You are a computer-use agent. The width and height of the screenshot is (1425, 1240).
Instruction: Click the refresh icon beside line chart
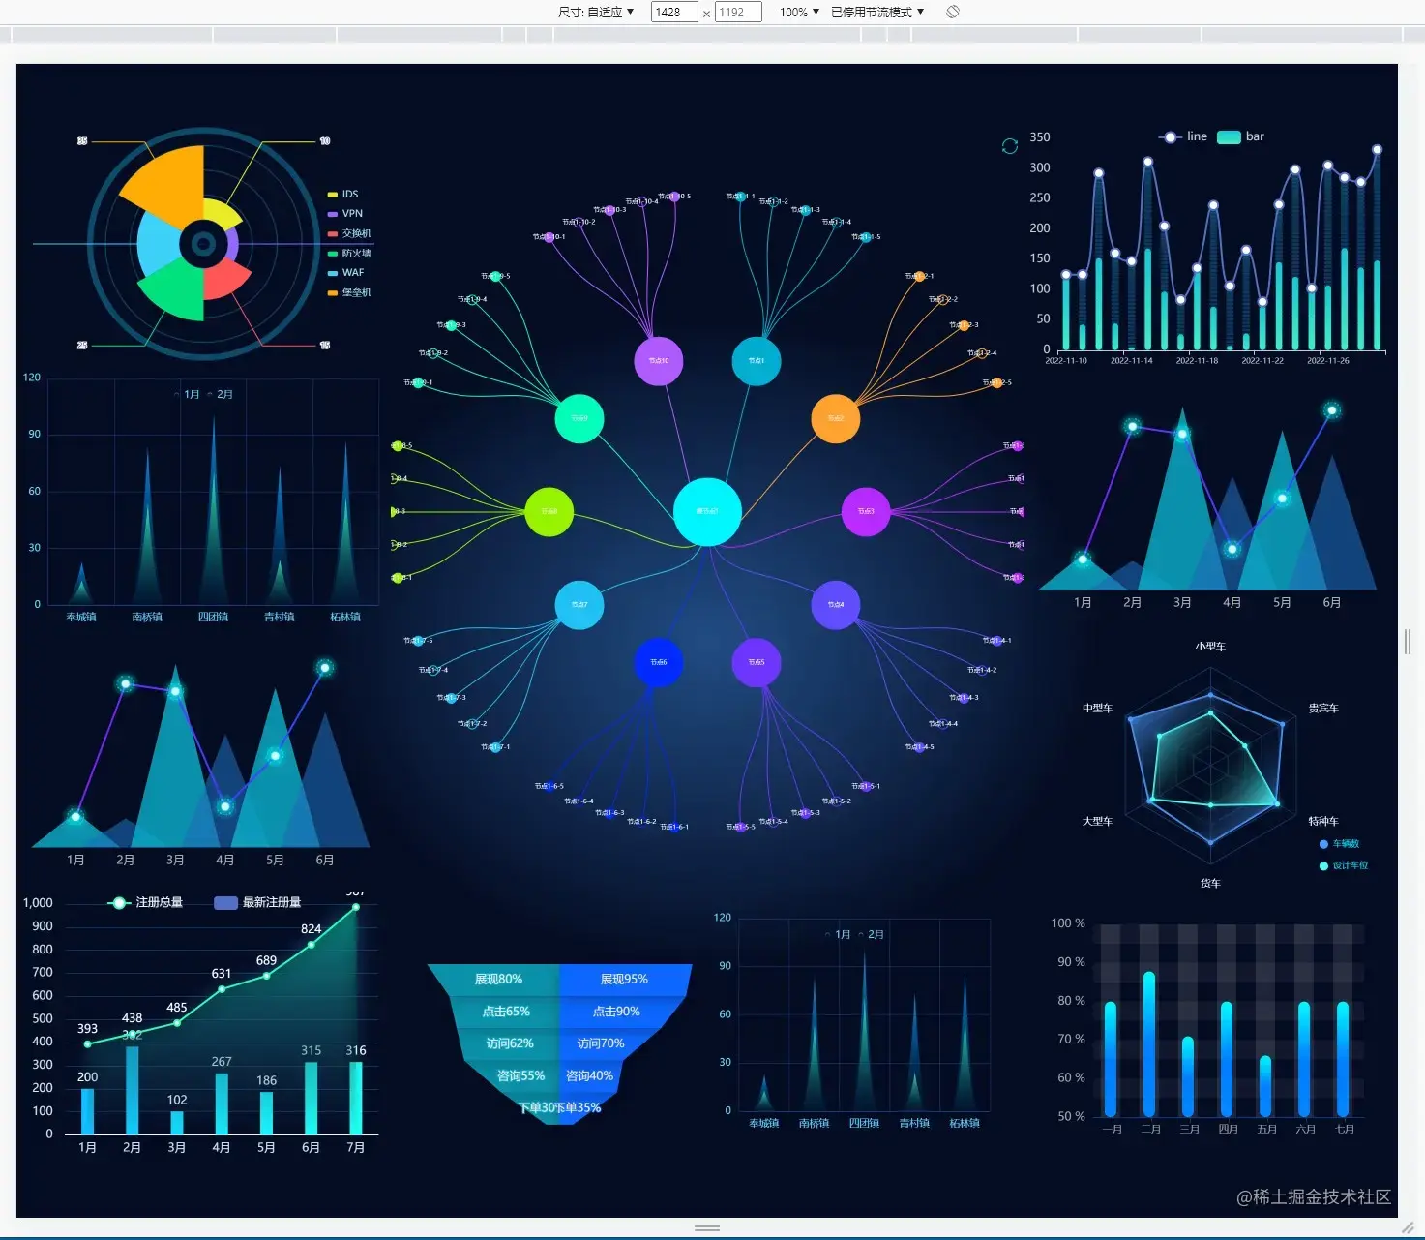click(1010, 146)
